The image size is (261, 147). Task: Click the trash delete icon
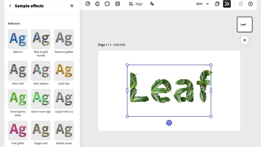click(241, 4)
